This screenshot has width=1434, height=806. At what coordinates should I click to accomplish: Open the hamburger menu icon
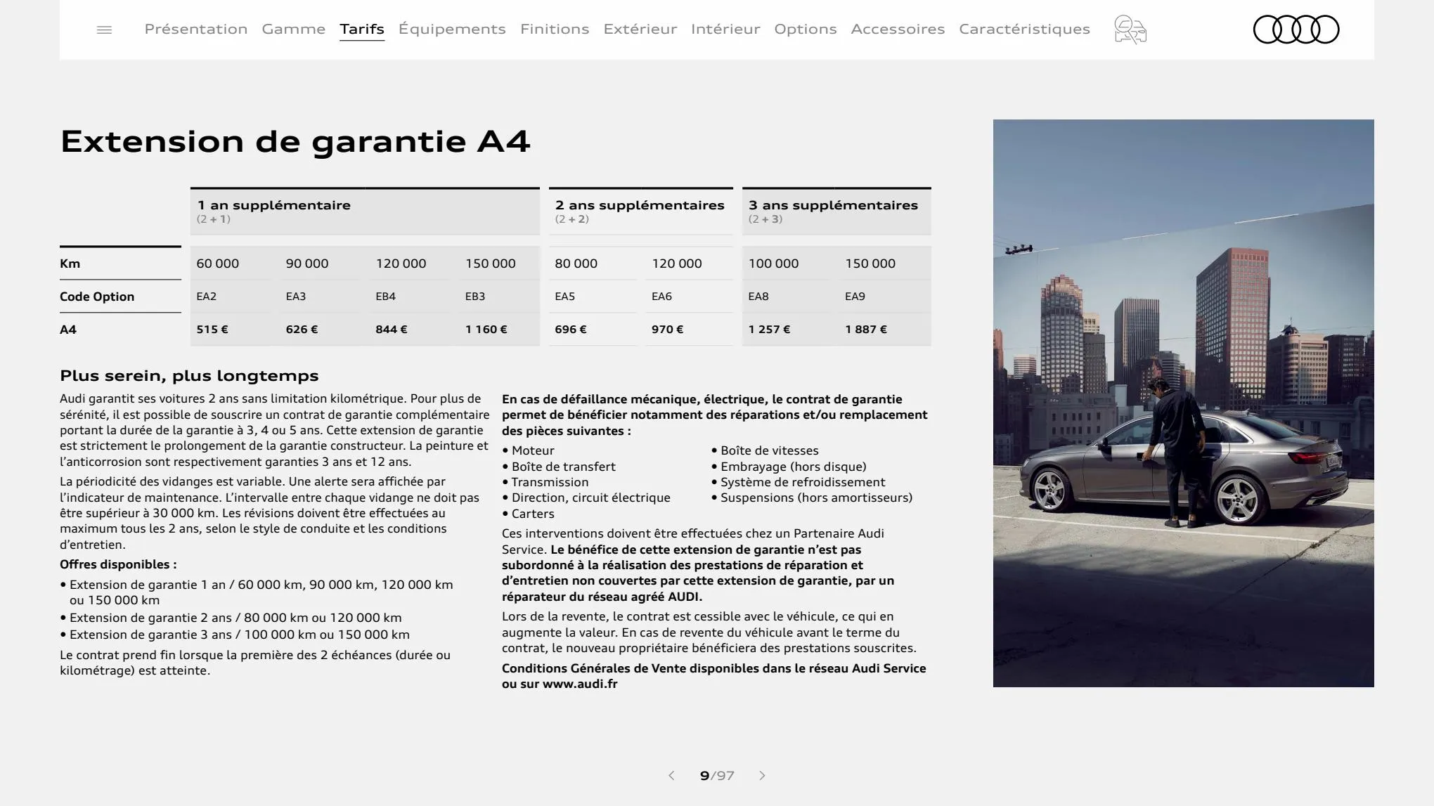click(x=104, y=30)
